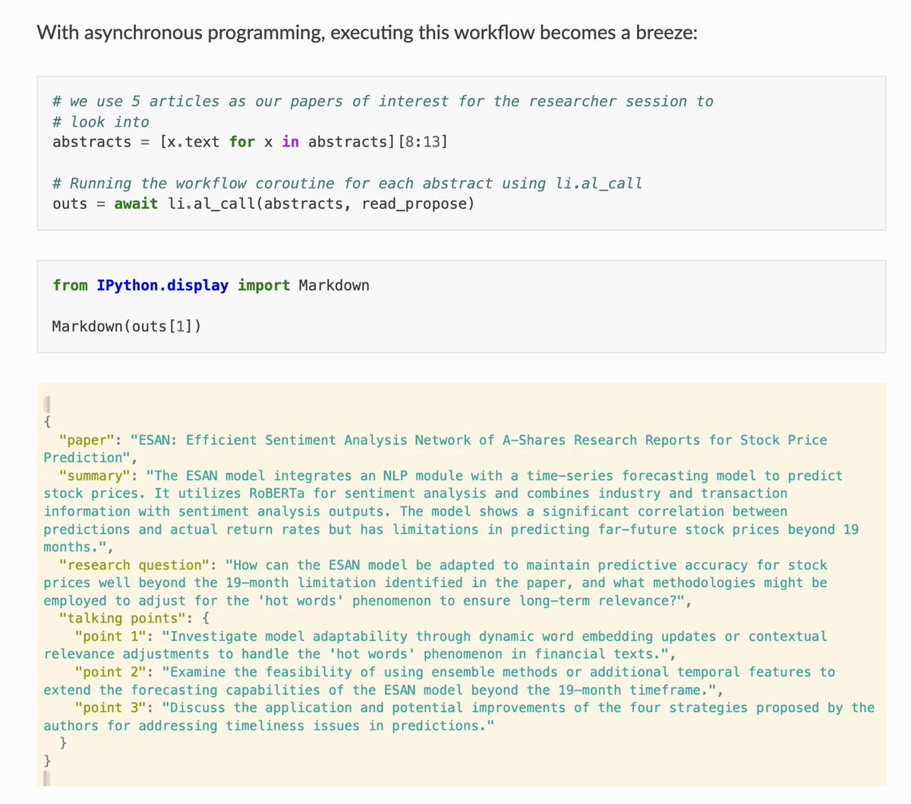911x804 pixels.
Task: Click the '"point 2"' key in output
Action: point(110,672)
